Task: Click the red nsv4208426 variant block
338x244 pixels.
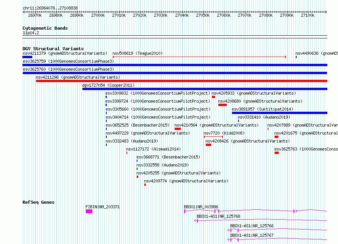Action: coord(208,145)
